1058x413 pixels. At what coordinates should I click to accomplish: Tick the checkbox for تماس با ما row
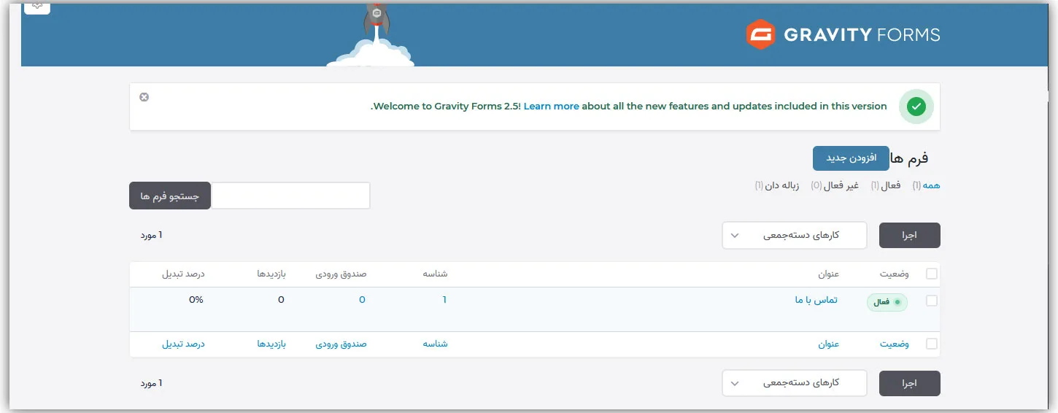coord(932,301)
